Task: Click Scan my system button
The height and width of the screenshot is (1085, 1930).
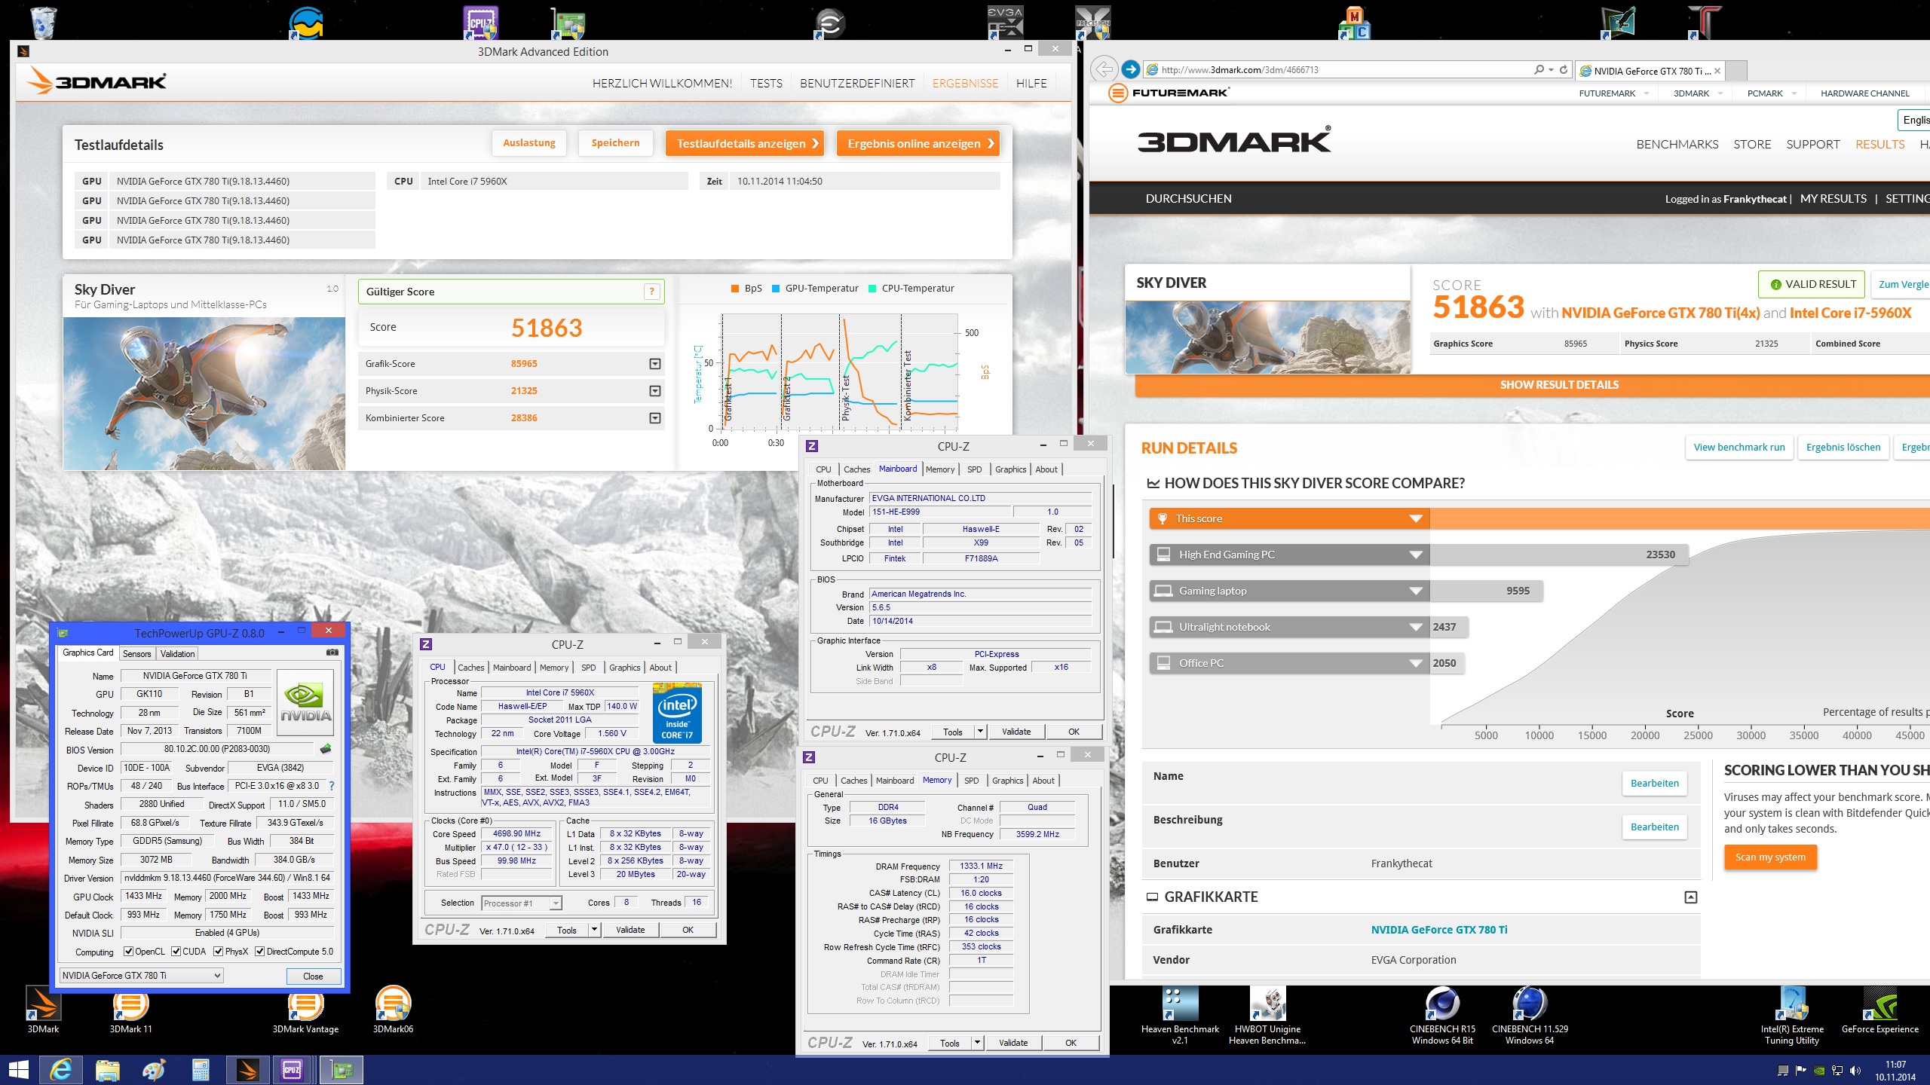Action: [1770, 857]
